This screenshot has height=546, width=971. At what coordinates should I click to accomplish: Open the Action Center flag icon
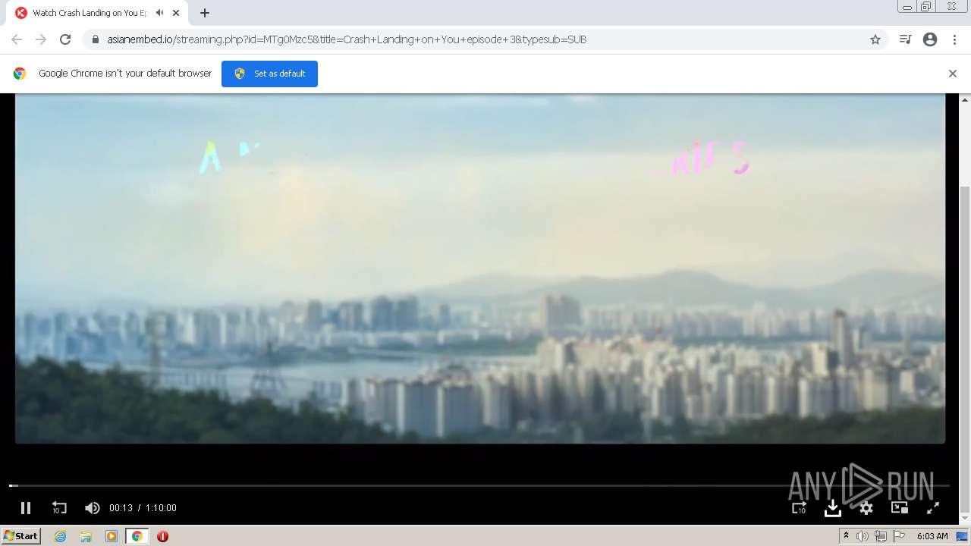(x=899, y=536)
